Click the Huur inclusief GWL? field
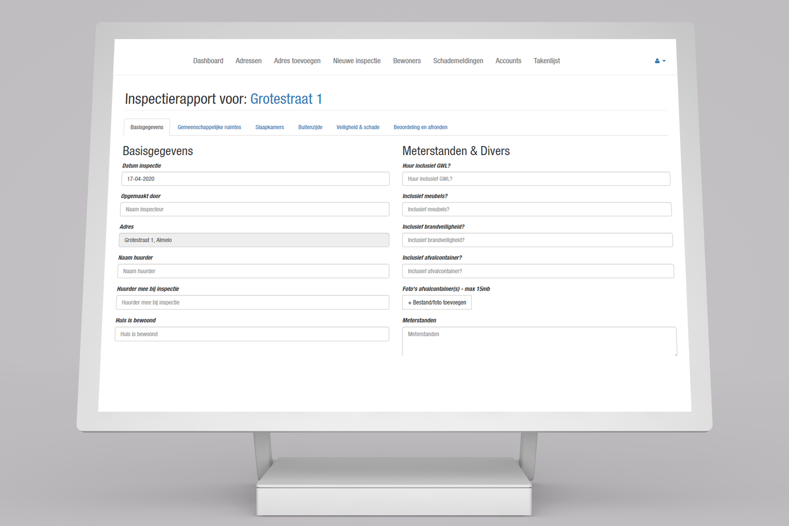 pos(535,179)
